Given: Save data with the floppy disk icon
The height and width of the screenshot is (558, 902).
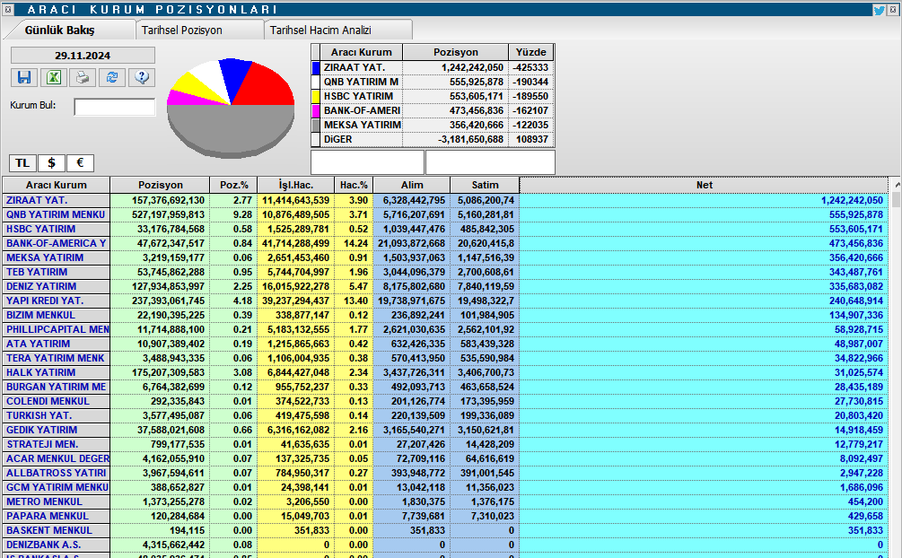Looking at the screenshot, I should point(24,77).
